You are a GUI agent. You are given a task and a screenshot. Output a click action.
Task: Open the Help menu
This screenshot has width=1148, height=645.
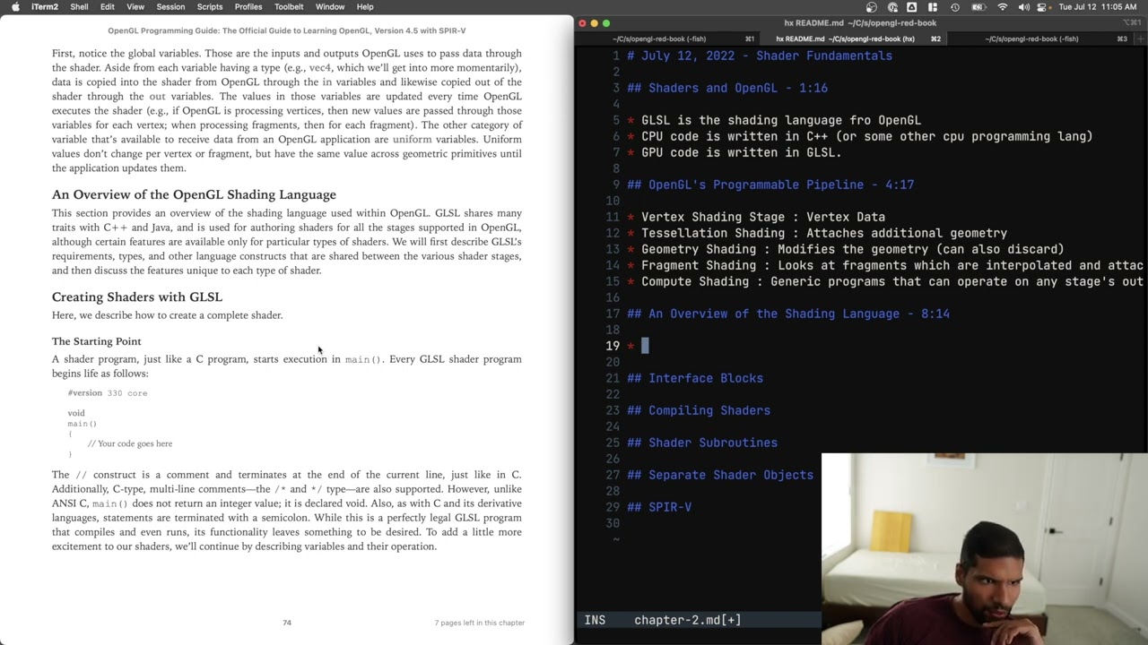(x=365, y=7)
